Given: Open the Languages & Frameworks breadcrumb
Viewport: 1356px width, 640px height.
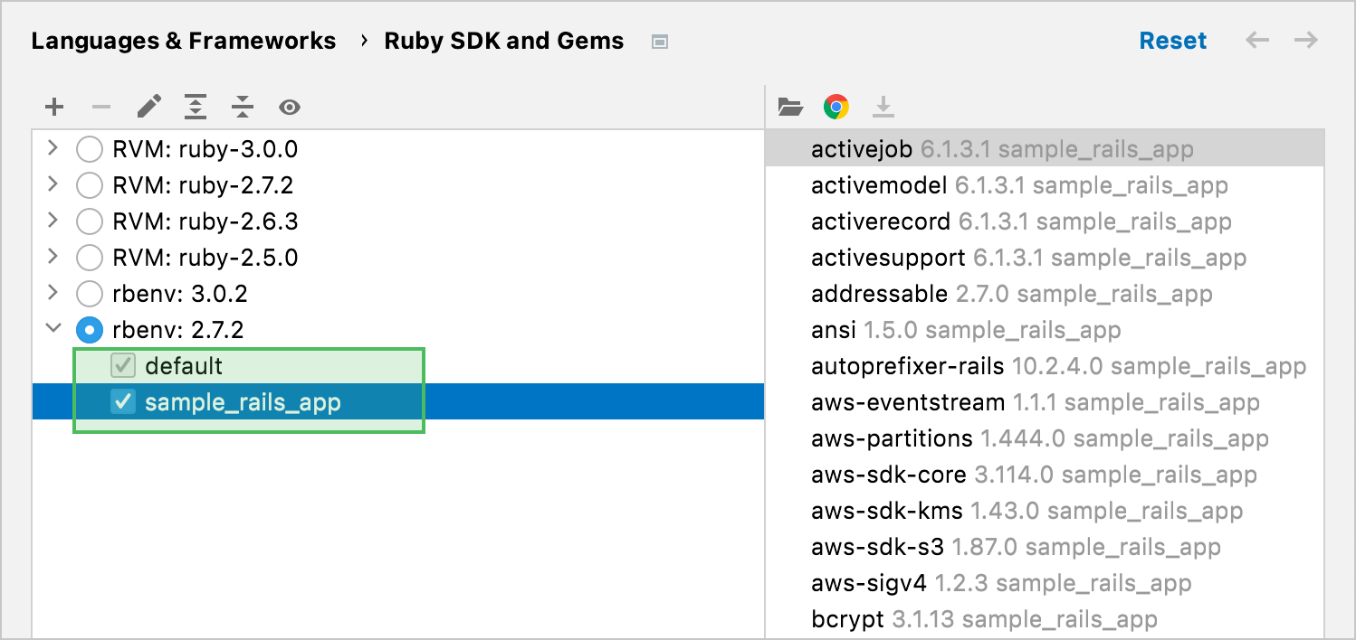Looking at the screenshot, I should point(184,40).
